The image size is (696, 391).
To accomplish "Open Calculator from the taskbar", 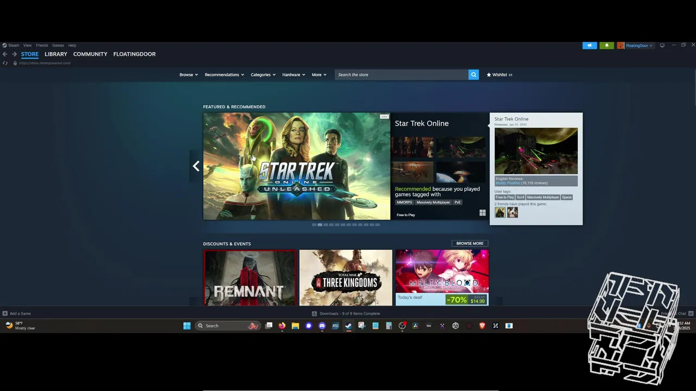I will pyautogui.click(x=389, y=326).
